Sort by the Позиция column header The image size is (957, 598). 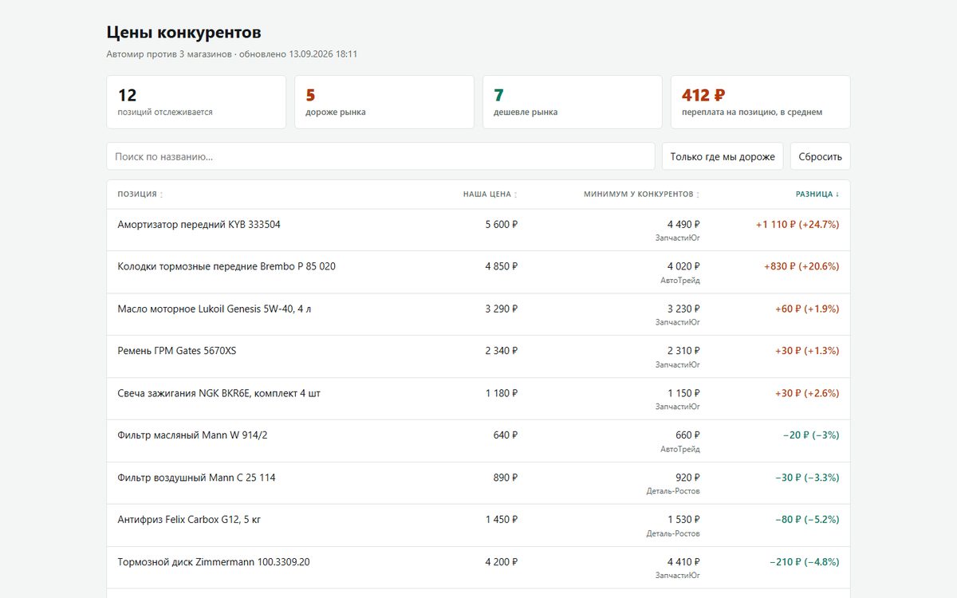(x=140, y=195)
